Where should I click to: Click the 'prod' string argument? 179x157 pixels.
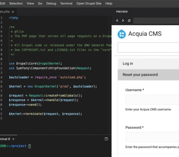[64, 86]
